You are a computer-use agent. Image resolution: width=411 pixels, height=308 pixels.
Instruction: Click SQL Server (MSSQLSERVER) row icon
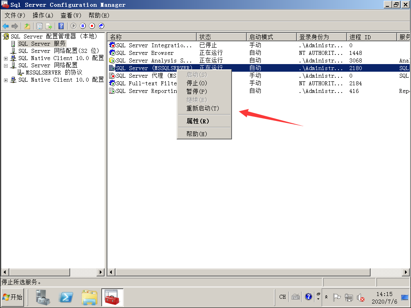pyautogui.click(x=112, y=68)
